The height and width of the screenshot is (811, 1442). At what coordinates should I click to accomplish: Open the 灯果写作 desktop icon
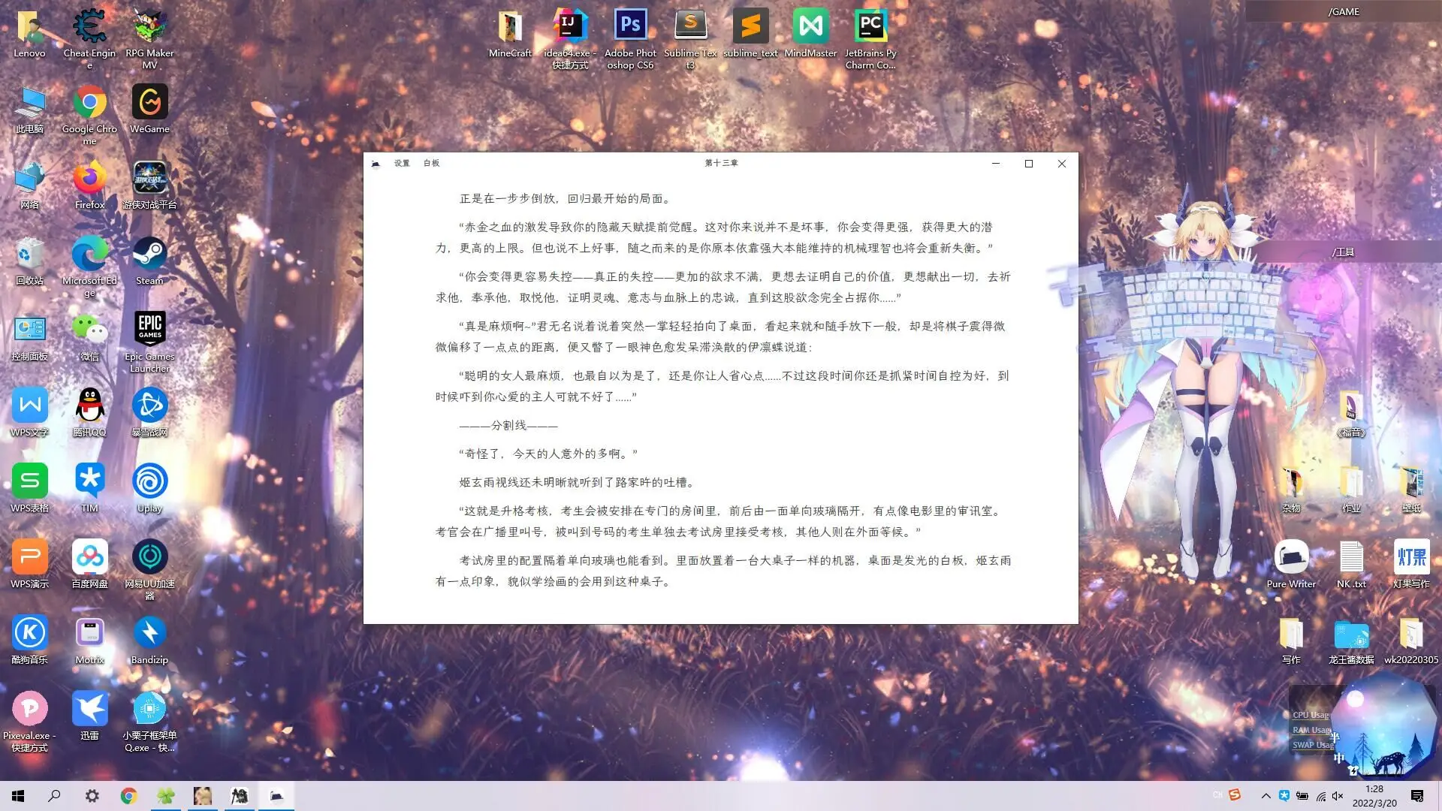tap(1411, 564)
